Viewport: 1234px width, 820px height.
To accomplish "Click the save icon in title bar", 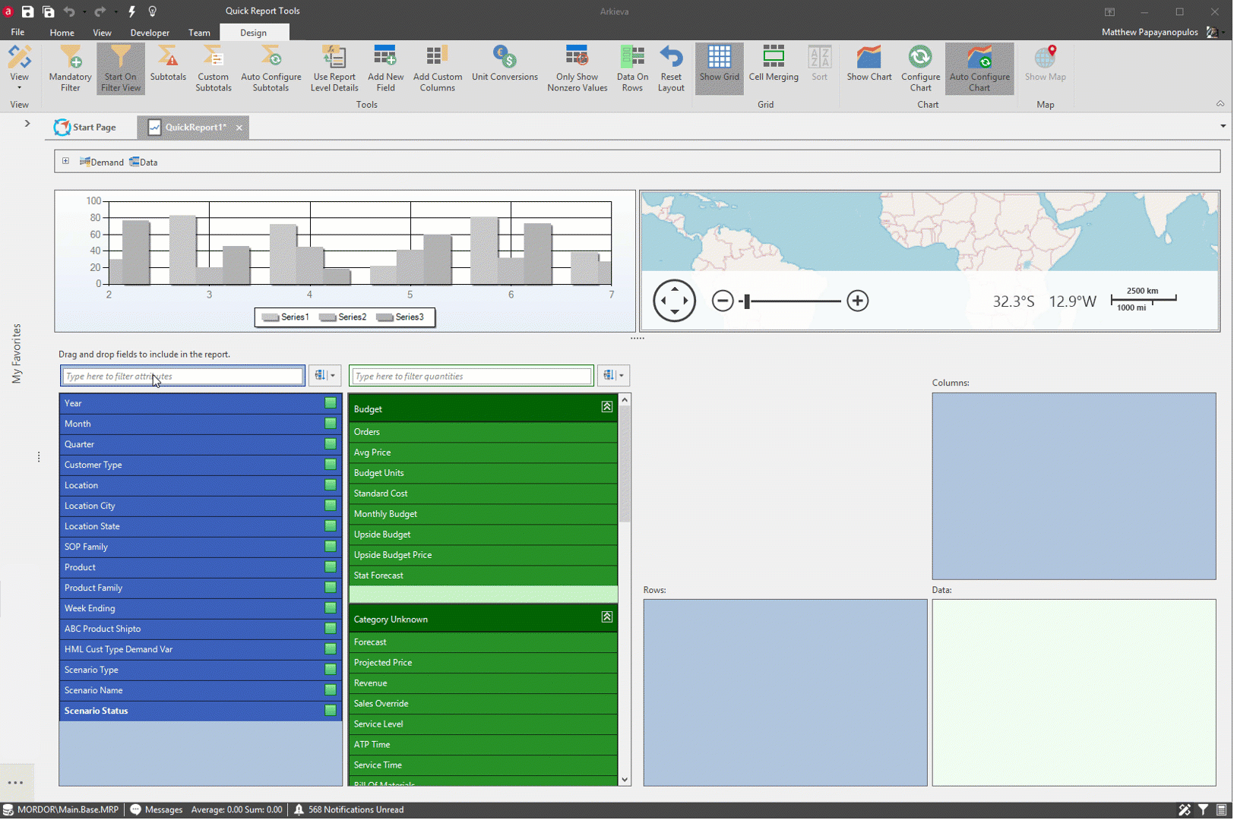I will [x=27, y=11].
